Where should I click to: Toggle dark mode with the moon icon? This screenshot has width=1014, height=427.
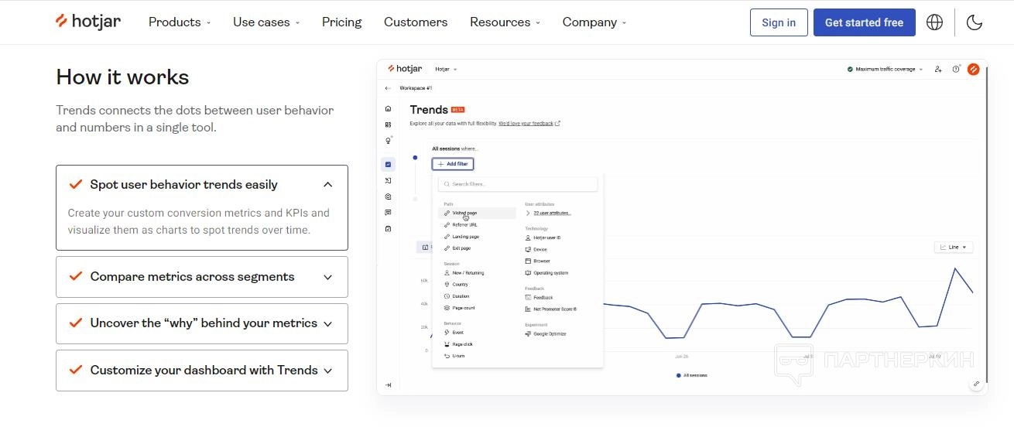(975, 22)
